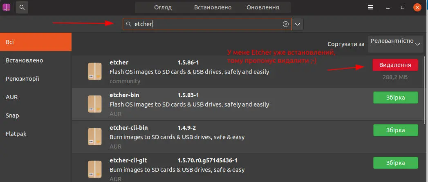Select Snap in the sidebar
Screen dimensions: 428x182
(x=36, y=115)
